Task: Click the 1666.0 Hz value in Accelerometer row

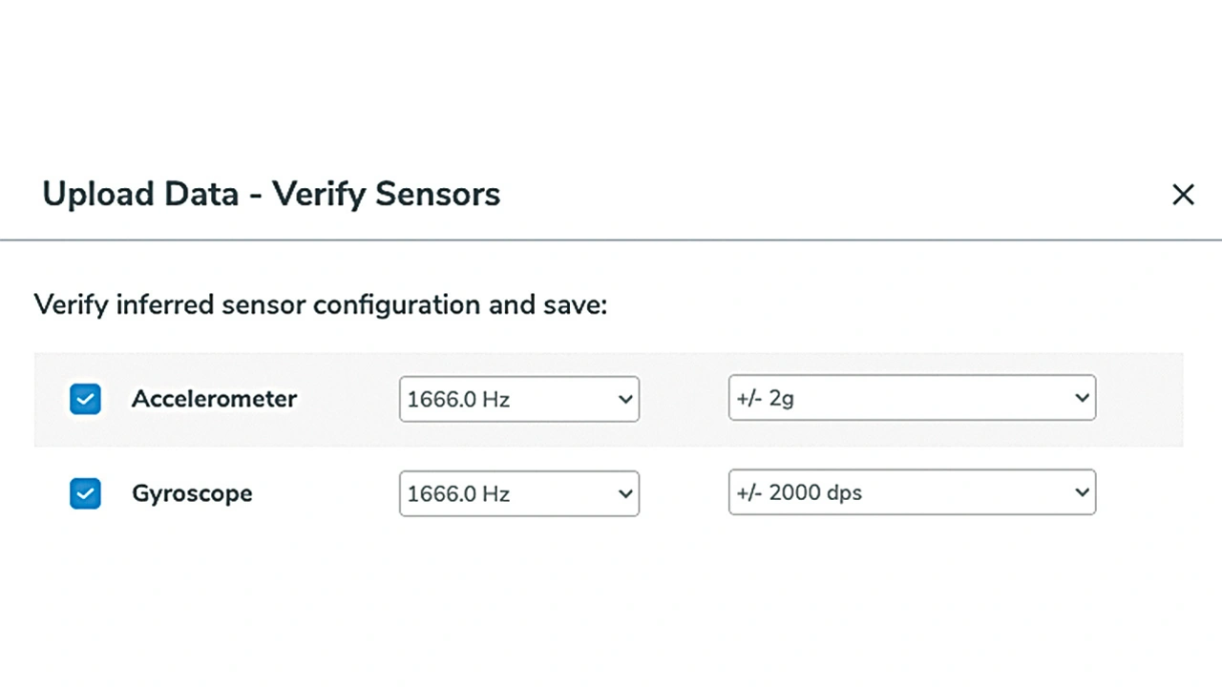Action: coord(458,399)
